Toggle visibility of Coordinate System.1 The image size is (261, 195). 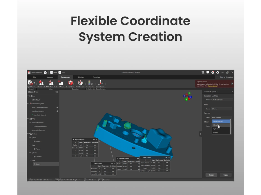[x=57, y=111]
